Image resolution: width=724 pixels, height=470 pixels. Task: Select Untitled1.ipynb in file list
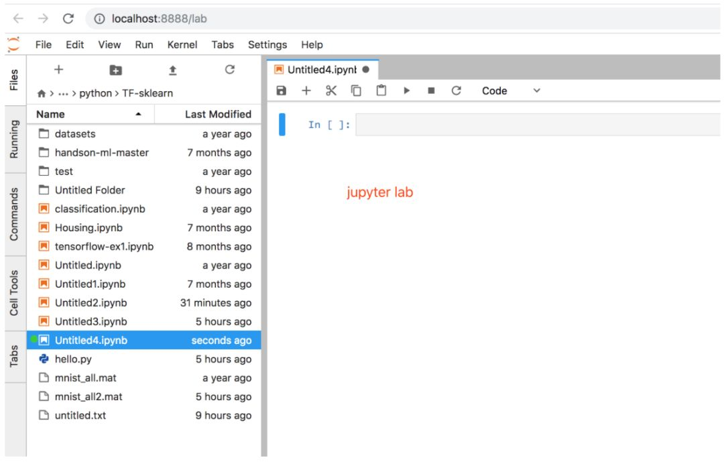pos(144,284)
